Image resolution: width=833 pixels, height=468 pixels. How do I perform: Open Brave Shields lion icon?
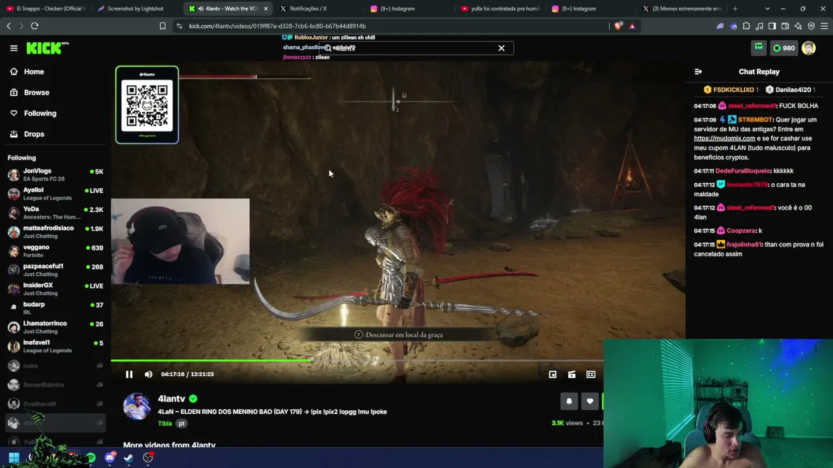(618, 26)
